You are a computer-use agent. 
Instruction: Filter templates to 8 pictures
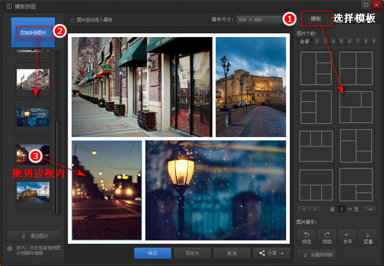point(366,41)
